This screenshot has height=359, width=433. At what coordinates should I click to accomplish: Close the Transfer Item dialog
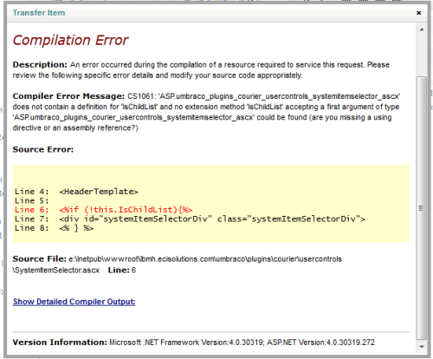click(x=418, y=13)
